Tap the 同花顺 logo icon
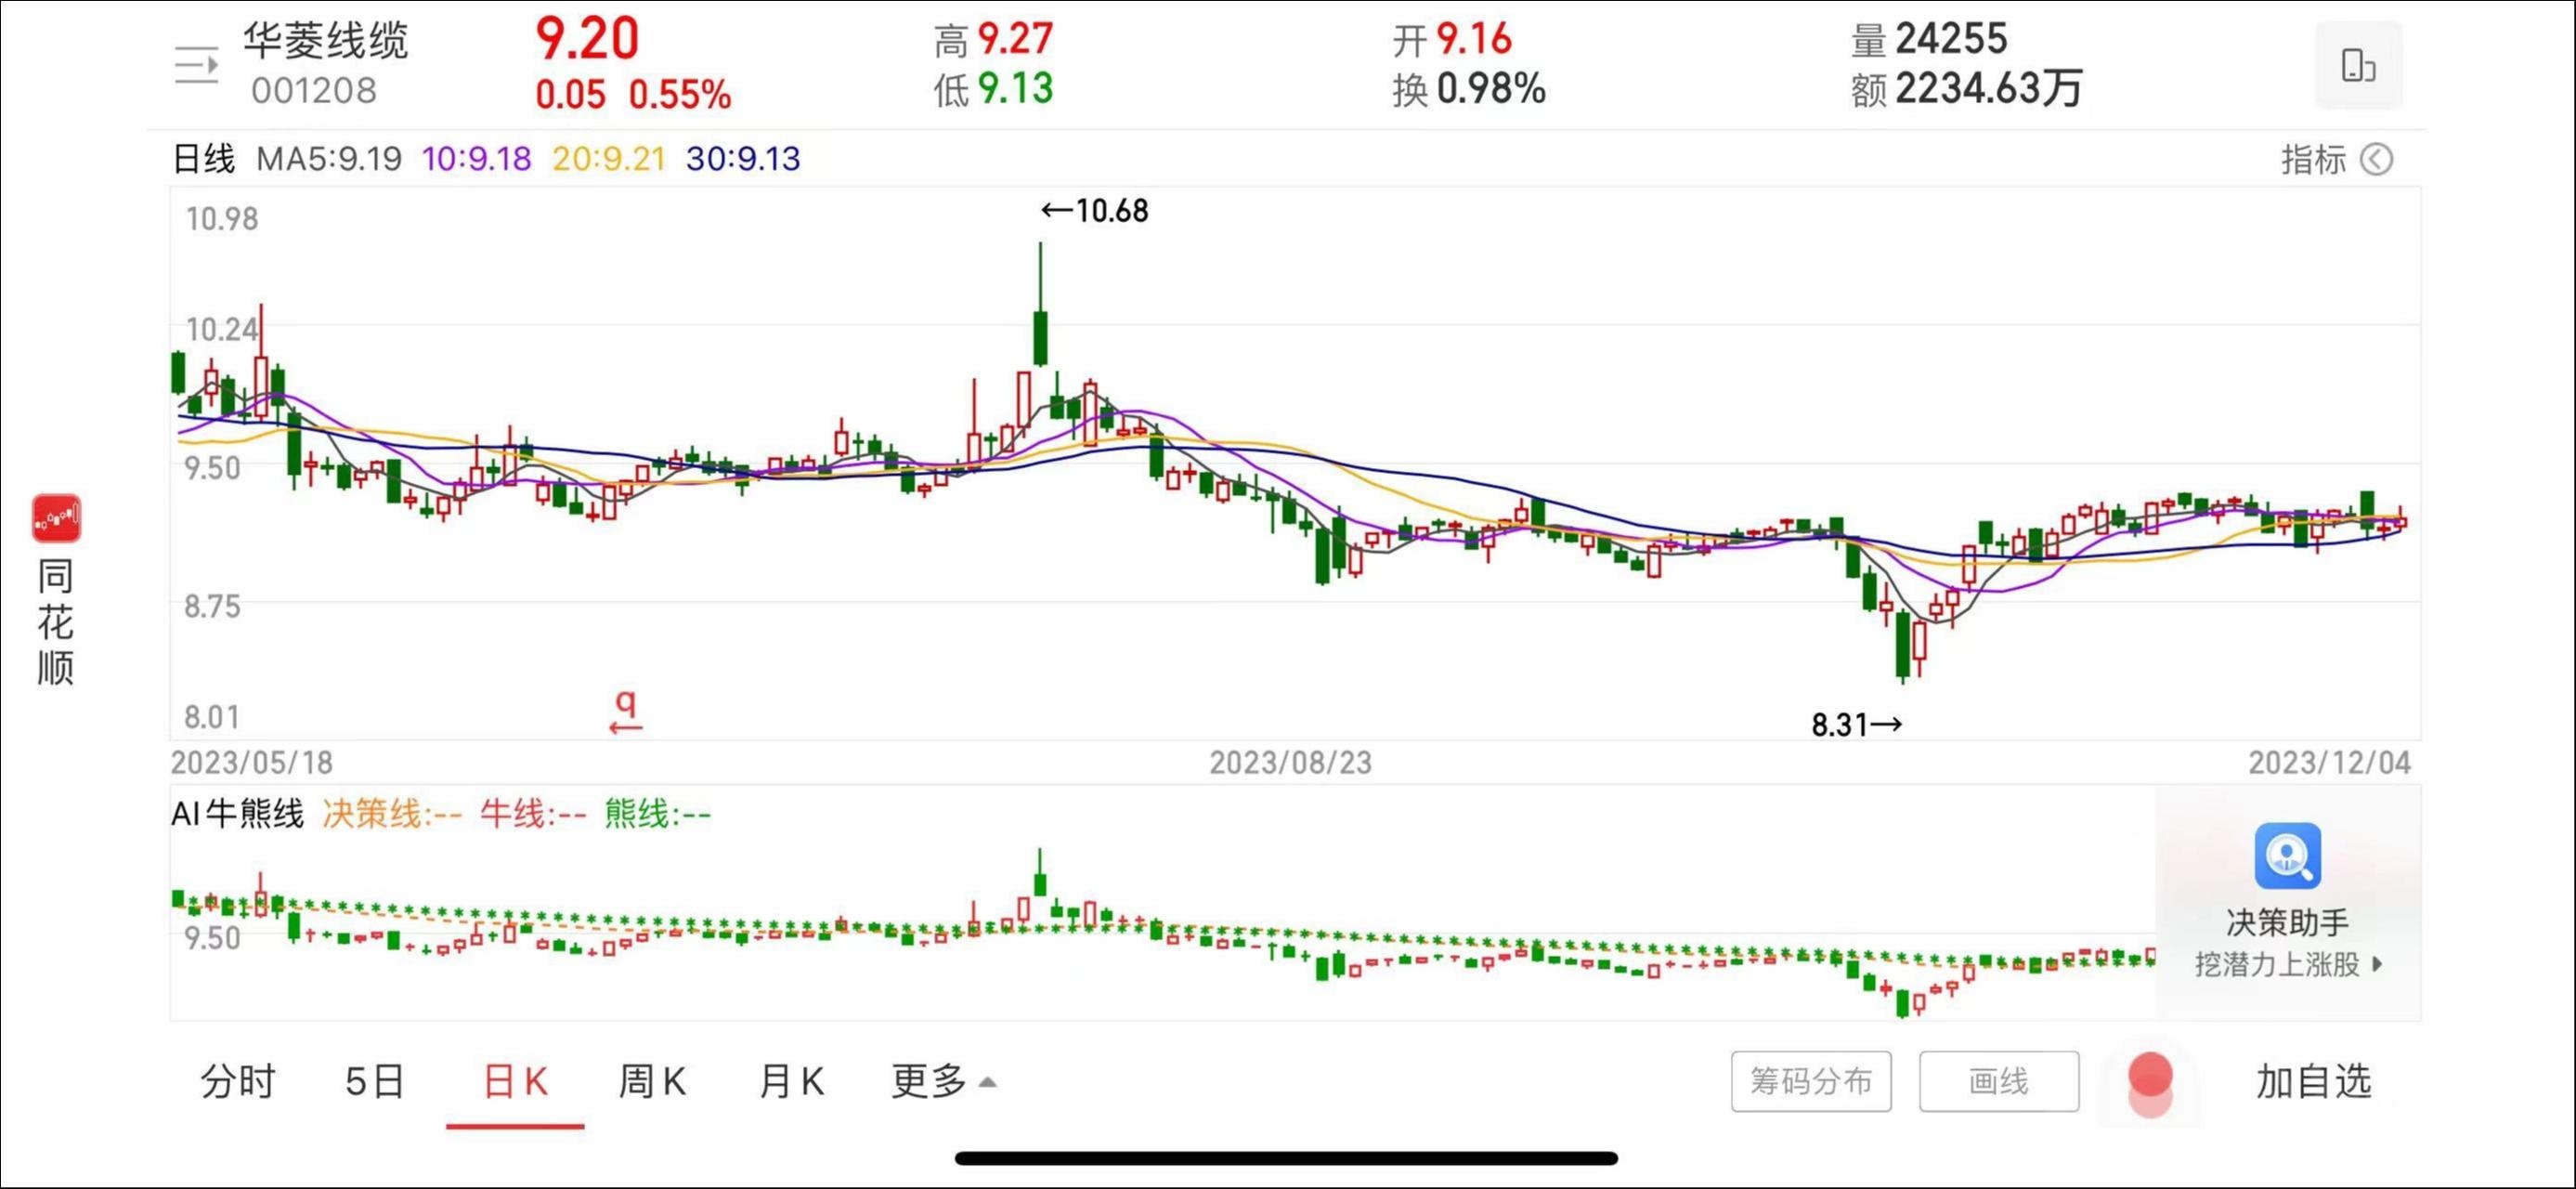 56,518
